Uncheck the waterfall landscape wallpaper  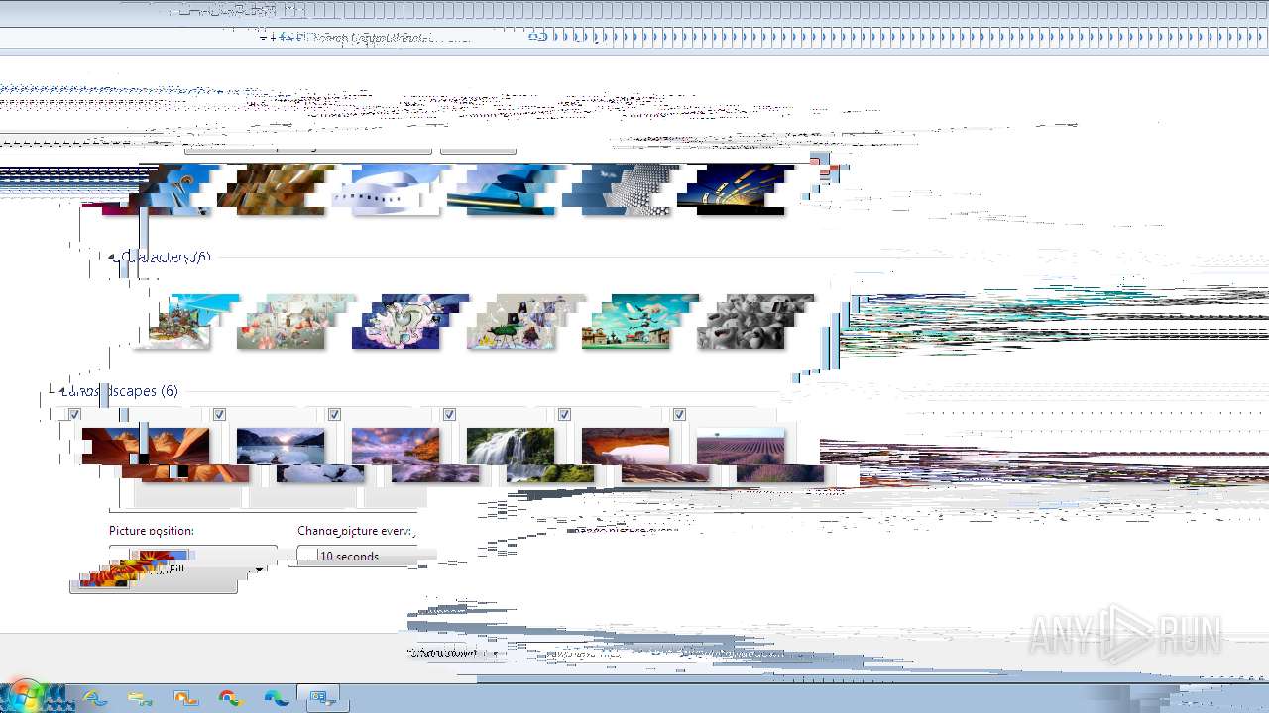(449, 414)
